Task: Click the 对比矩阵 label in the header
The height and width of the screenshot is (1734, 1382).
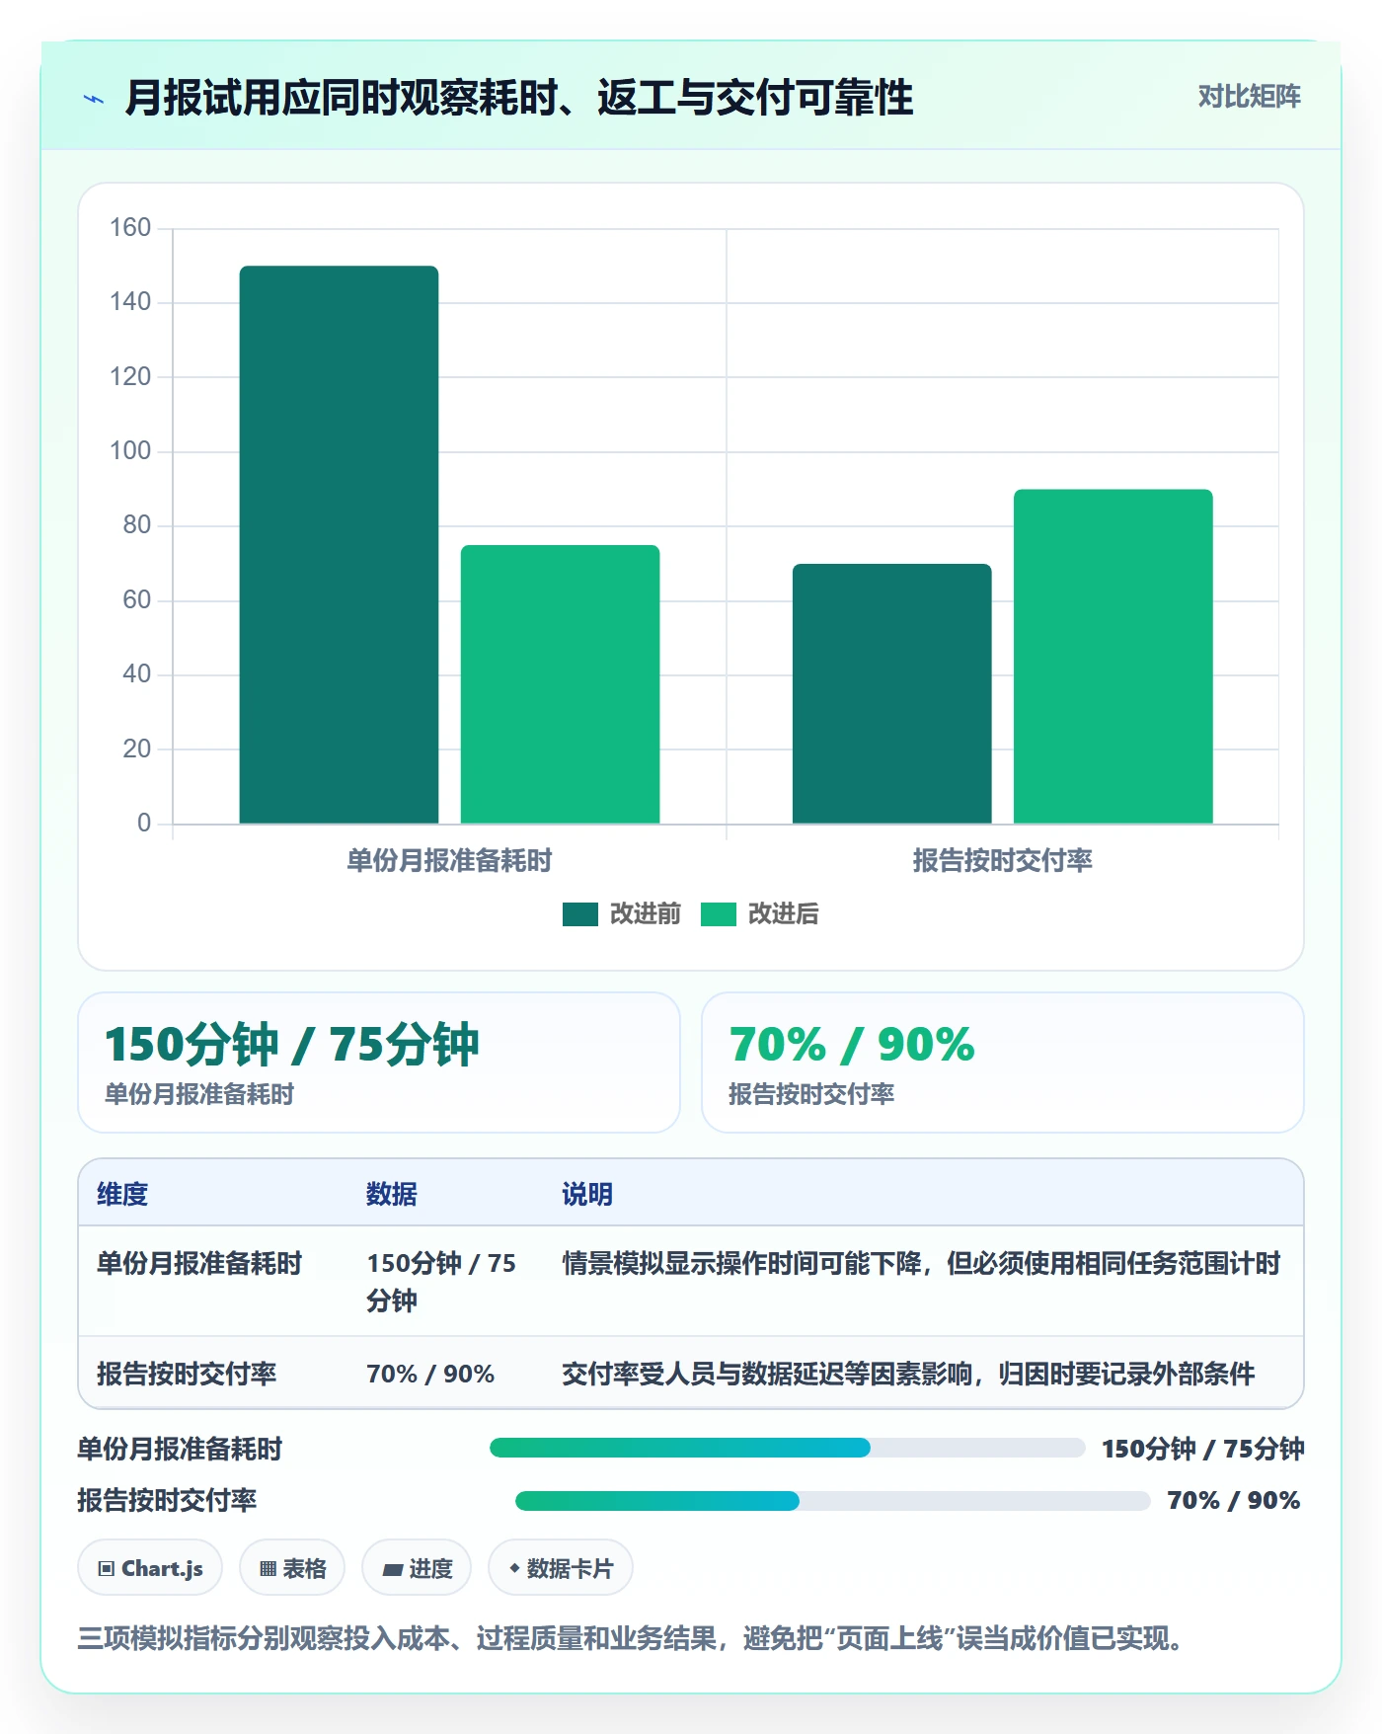Action: [x=1249, y=97]
